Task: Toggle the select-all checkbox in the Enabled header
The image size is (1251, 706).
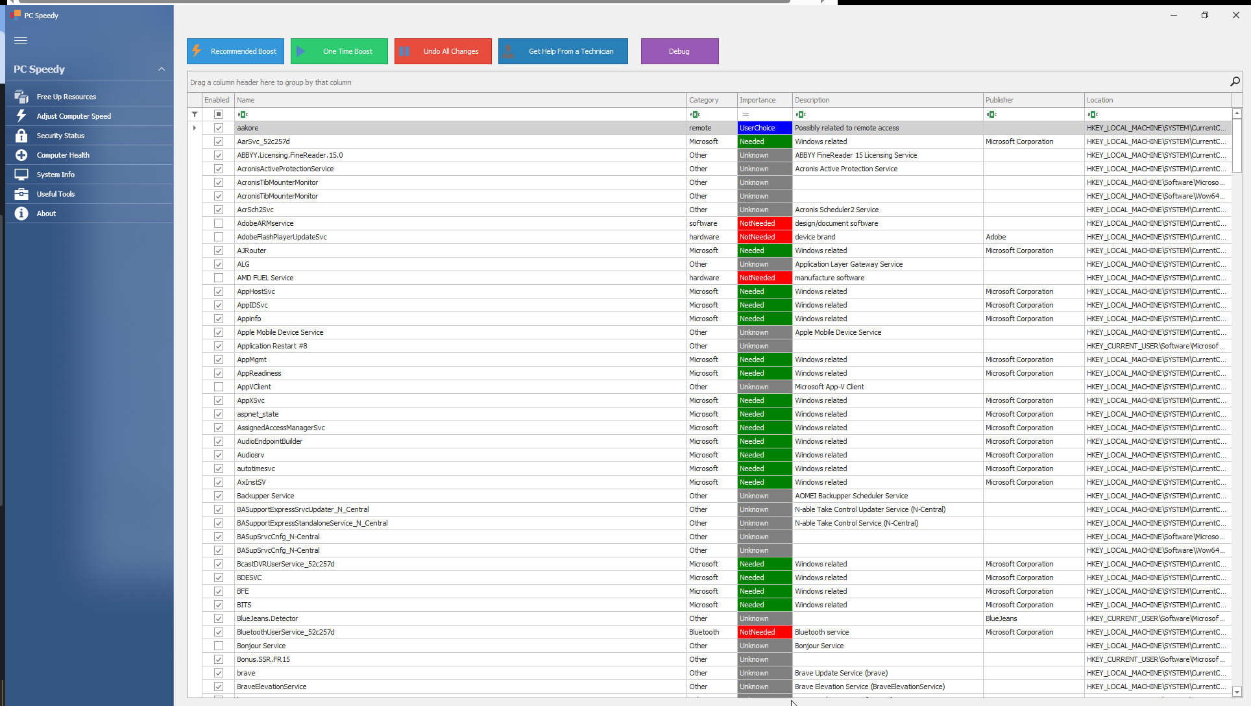Action: [217, 114]
